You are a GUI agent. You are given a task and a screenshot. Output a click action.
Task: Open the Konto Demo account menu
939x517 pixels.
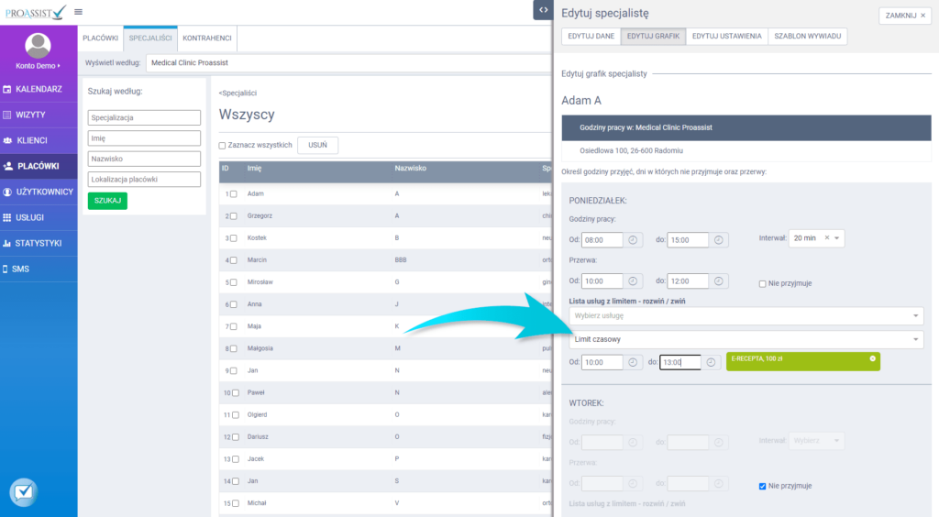[38, 66]
